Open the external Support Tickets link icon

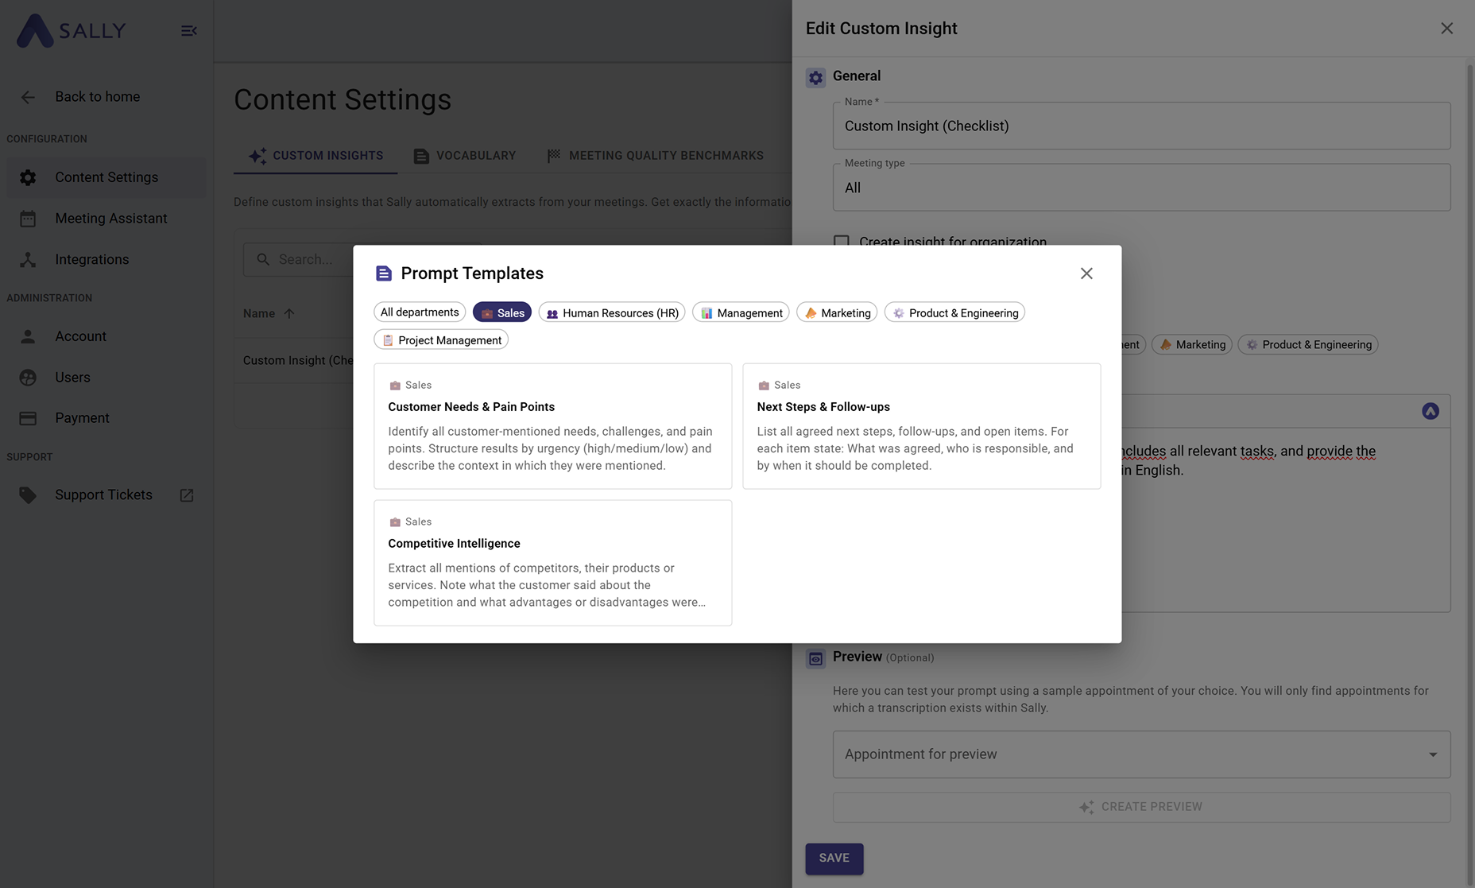tap(187, 495)
